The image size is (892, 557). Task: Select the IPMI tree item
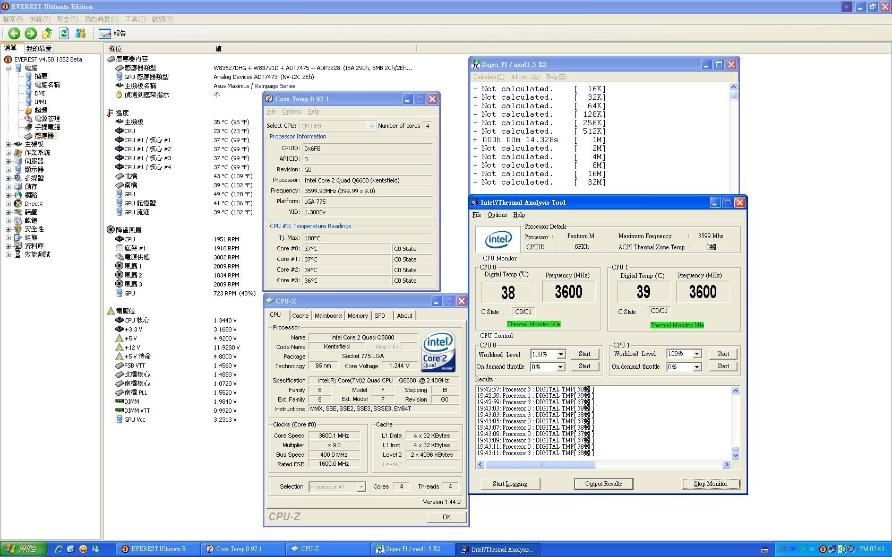[40, 102]
